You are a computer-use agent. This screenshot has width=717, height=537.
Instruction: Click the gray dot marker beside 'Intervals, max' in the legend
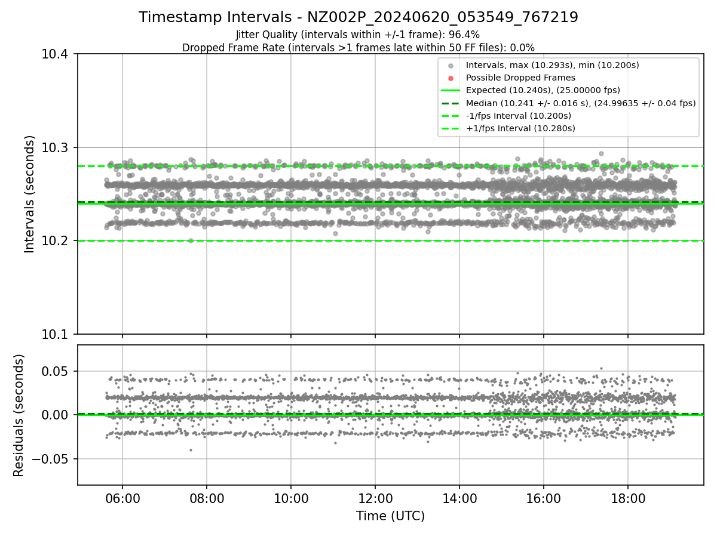pos(451,65)
